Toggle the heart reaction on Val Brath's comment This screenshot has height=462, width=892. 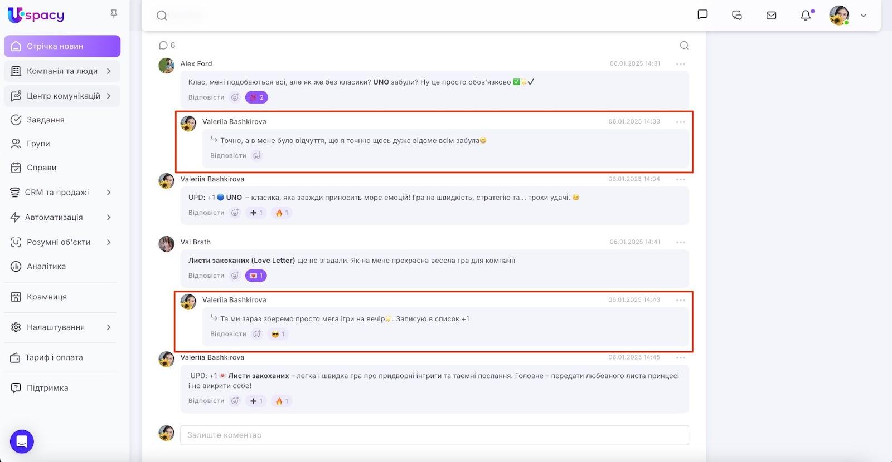coord(256,276)
